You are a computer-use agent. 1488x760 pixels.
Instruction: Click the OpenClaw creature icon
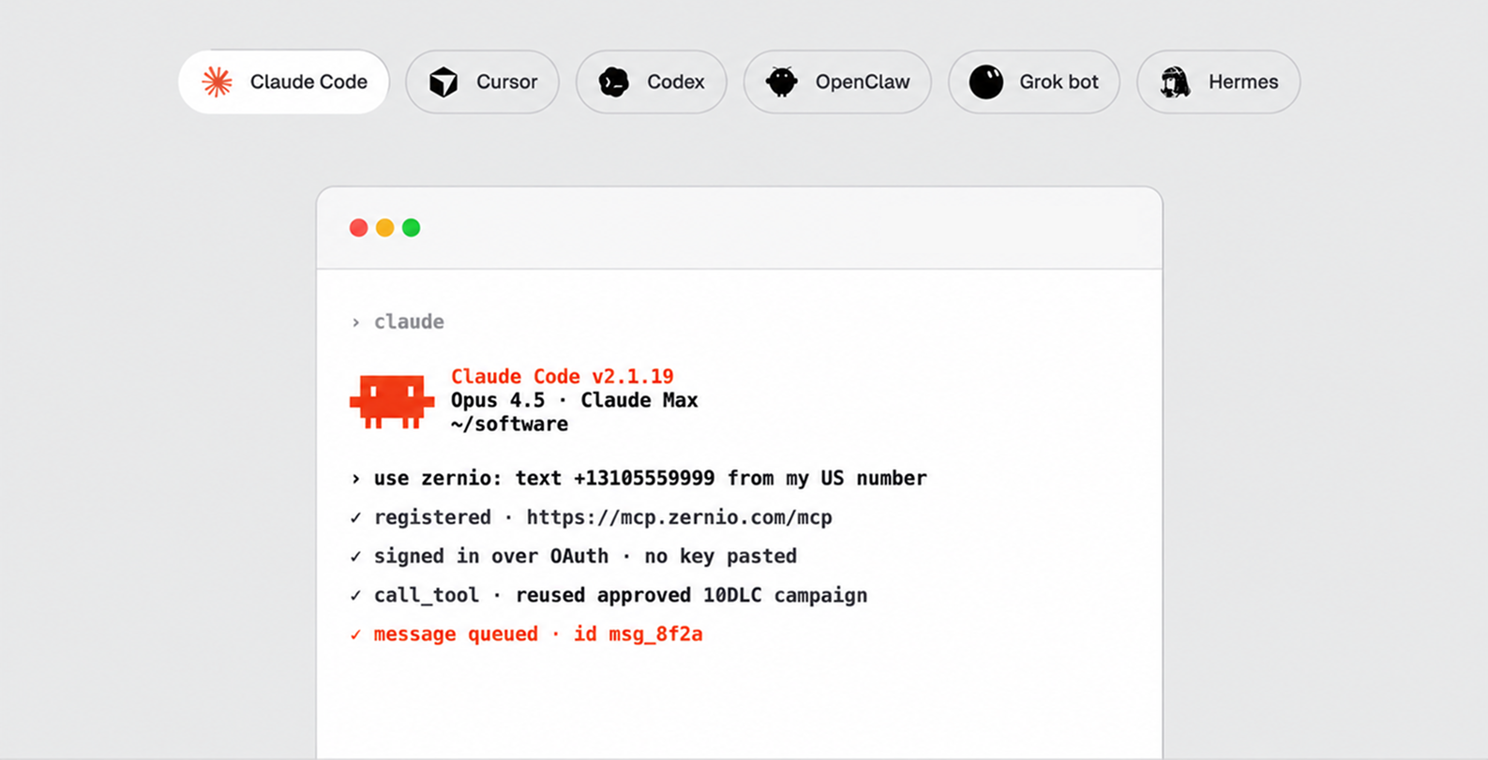(782, 82)
